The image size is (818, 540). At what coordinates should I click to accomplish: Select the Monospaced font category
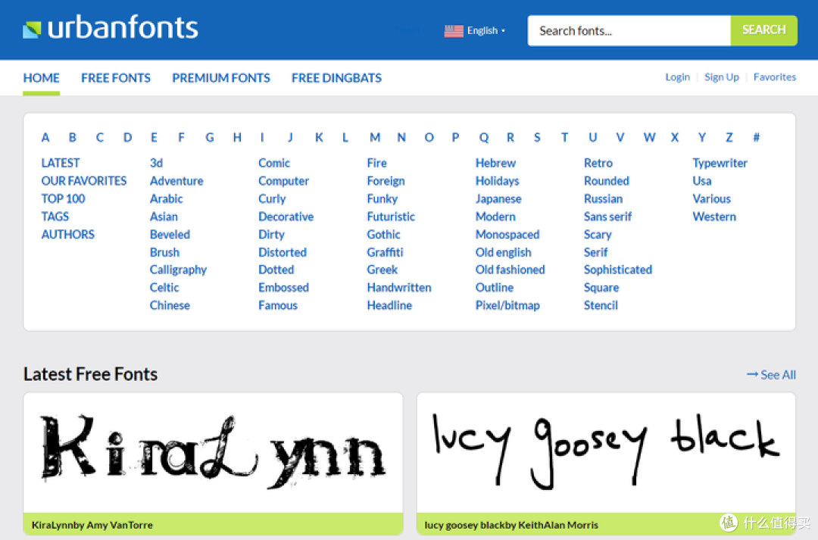(507, 235)
